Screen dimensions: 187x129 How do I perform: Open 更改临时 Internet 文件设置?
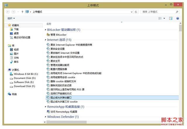(x=65, y=53)
